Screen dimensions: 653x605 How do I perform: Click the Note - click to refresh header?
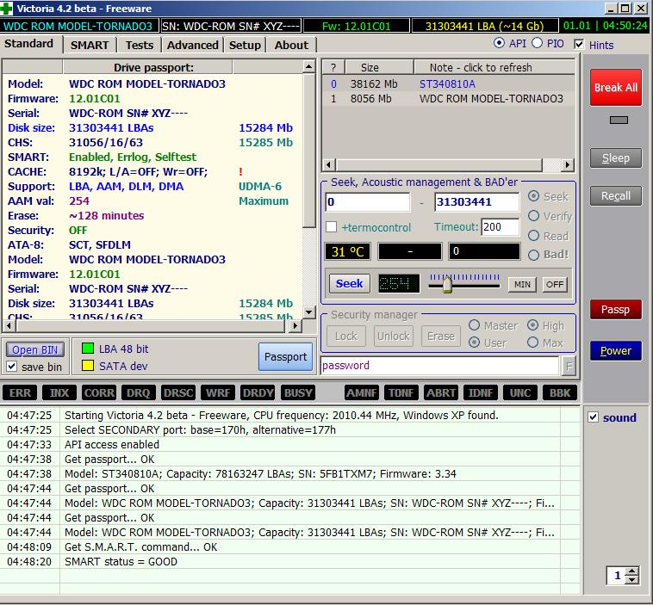[x=494, y=67]
